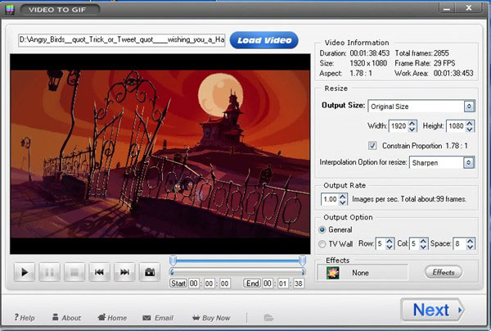Screen dimensions: 491x331
Task: Click the Load Video button
Action: pos(264,40)
